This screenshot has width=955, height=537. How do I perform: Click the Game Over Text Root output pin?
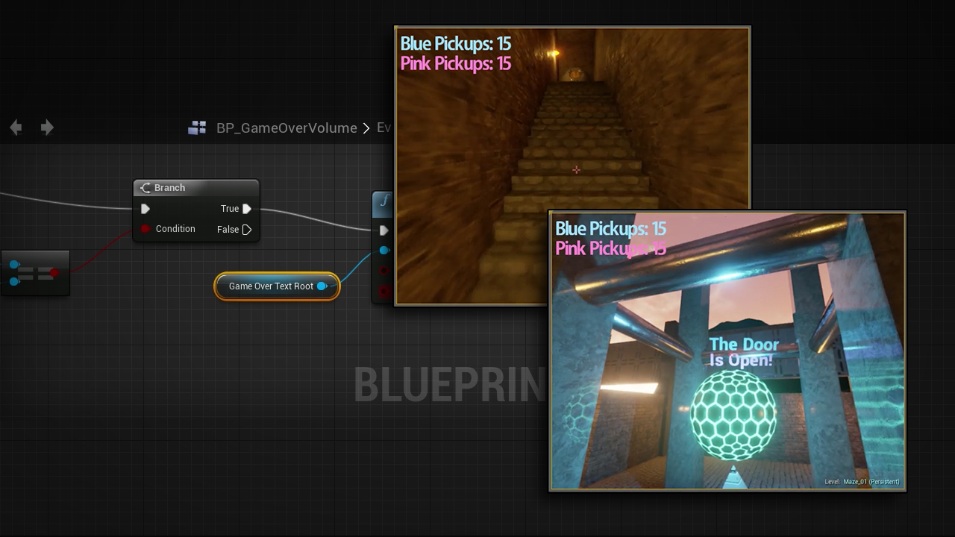[x=322, y=286]
